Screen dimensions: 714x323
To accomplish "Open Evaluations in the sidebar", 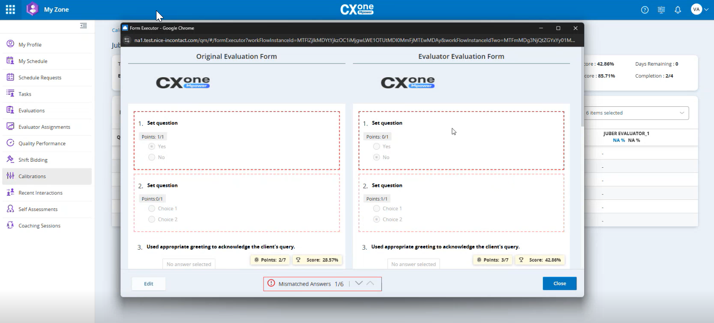I will click(31, 111).
